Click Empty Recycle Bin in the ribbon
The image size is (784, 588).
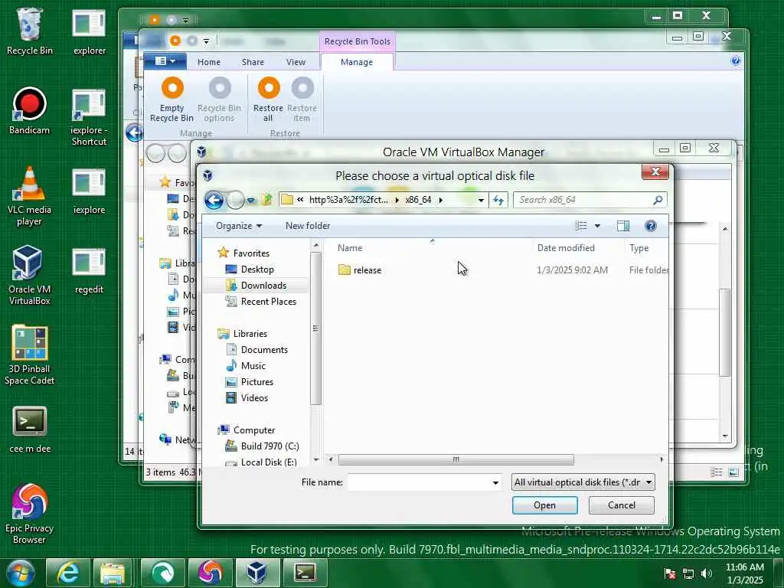tap(171, 100)
